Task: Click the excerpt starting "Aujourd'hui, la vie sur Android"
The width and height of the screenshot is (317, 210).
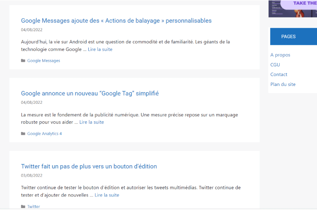Action: (x=125, y=46)
